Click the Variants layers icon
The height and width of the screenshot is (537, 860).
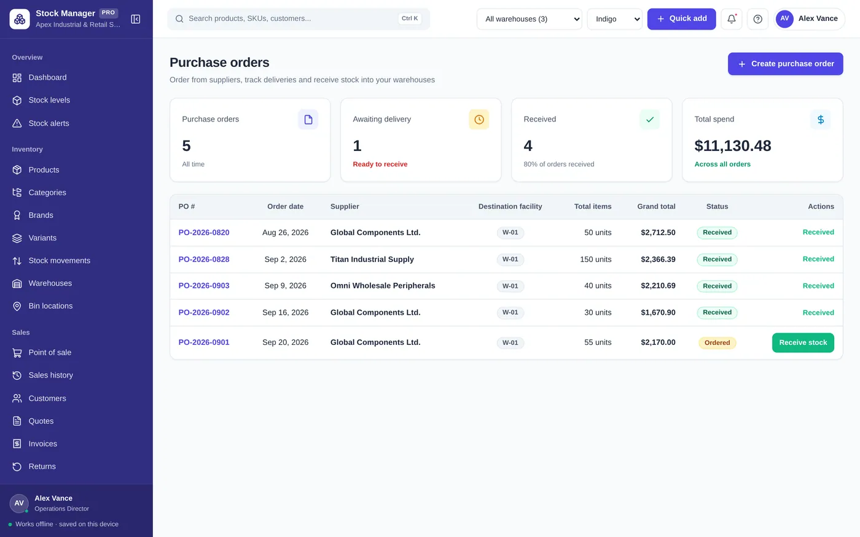tap(17, 238)
